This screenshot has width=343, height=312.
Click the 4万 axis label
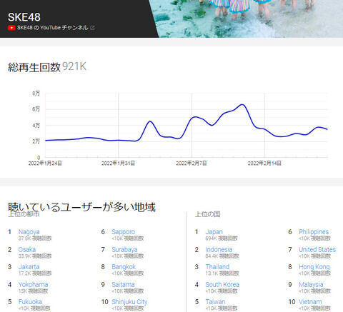click(36, 126)
